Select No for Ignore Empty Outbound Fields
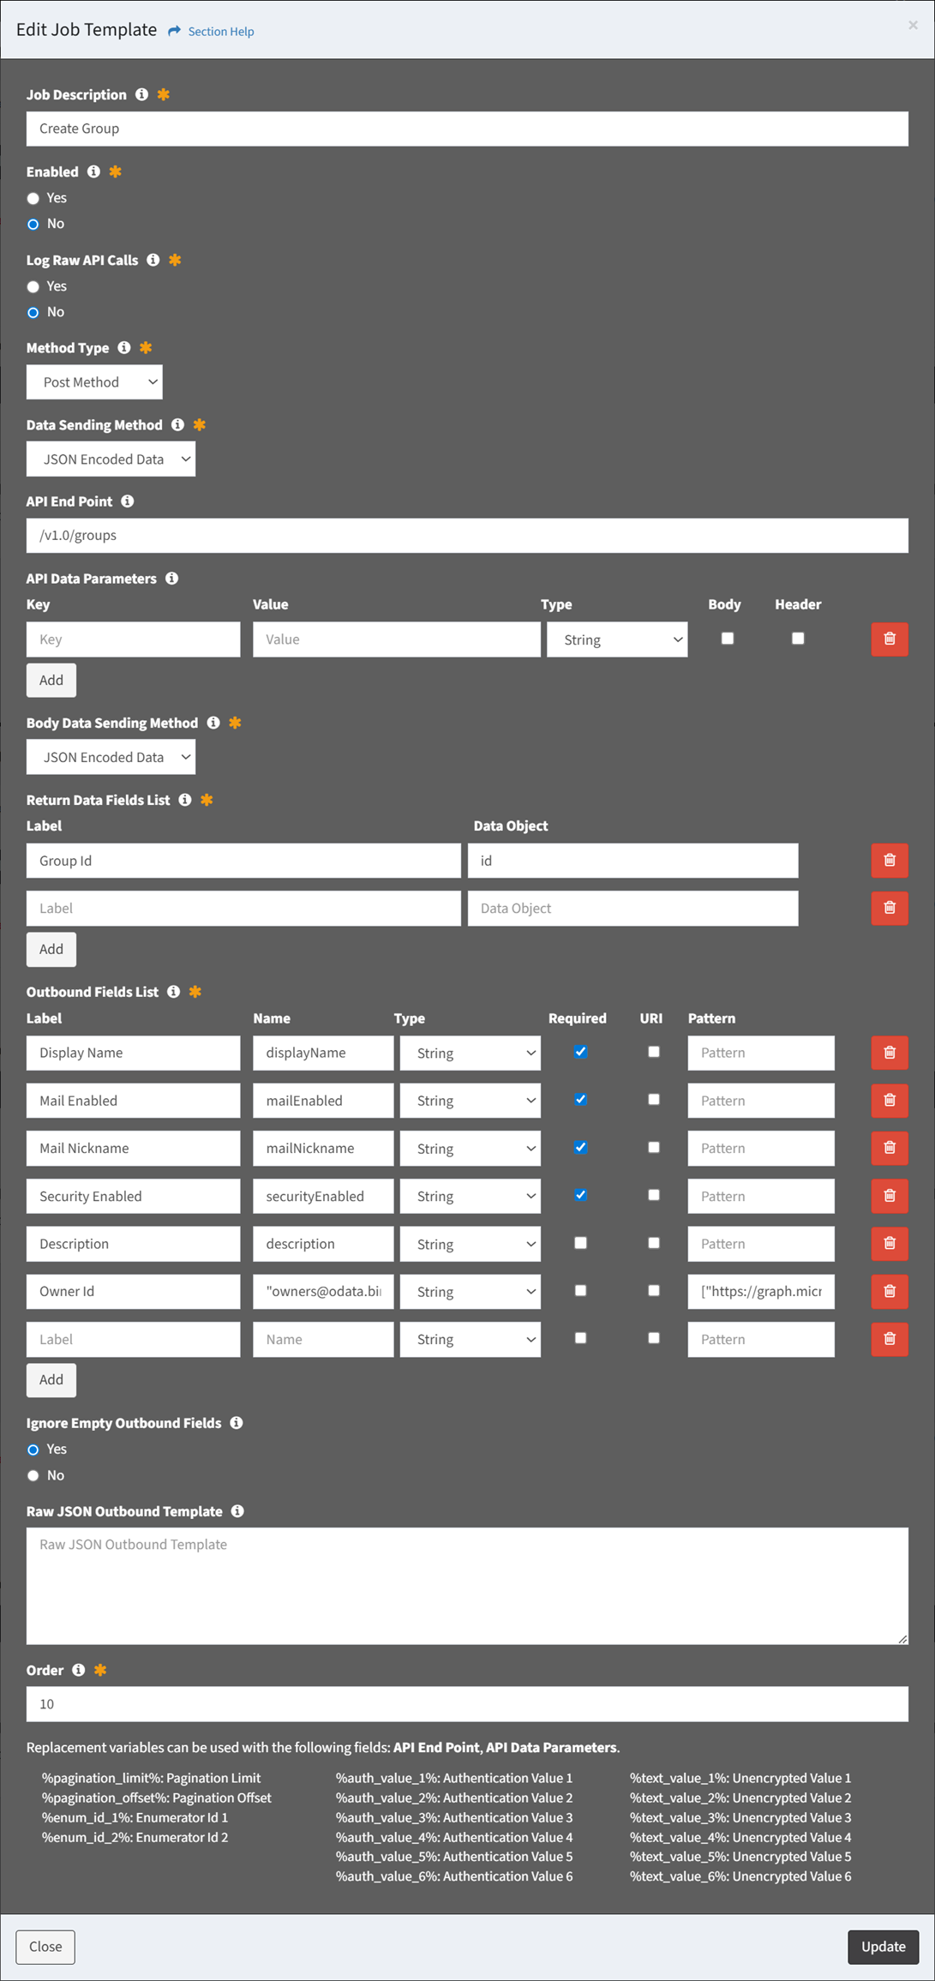Viewport: 935px width, 1981px height. click(x=33, y=1475)
